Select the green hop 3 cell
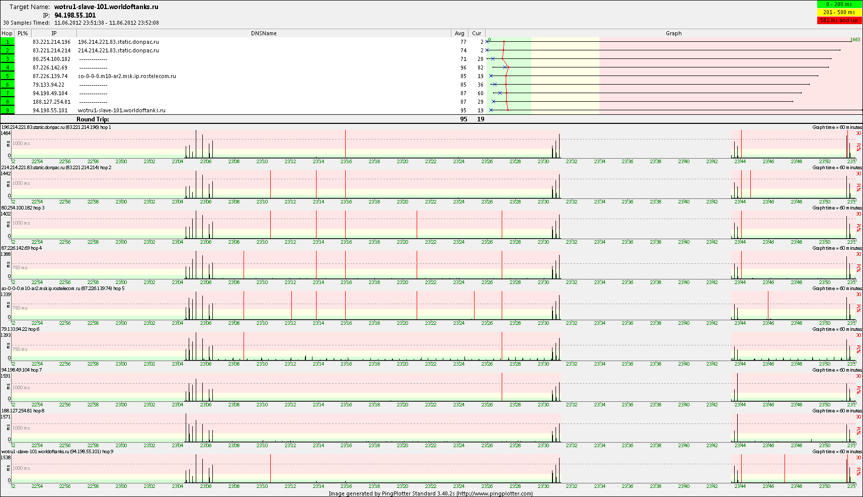Screen dimensions: 863x497 (8, 59)
